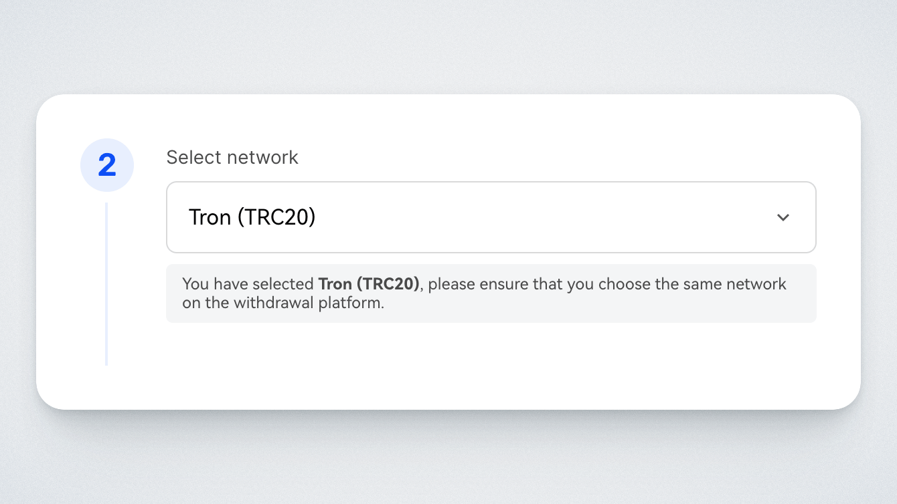897x504 pixels.
Task: Click the bold Tron (TRC20) in notice
Action: [369, 284]
